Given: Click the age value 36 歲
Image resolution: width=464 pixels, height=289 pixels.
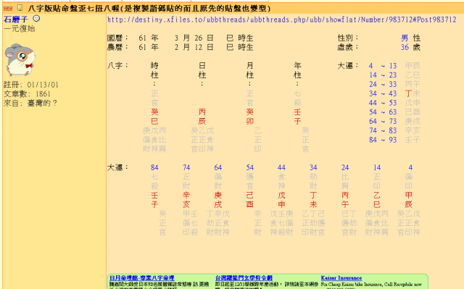Looking at the screenshot, I should coord(411,47).
